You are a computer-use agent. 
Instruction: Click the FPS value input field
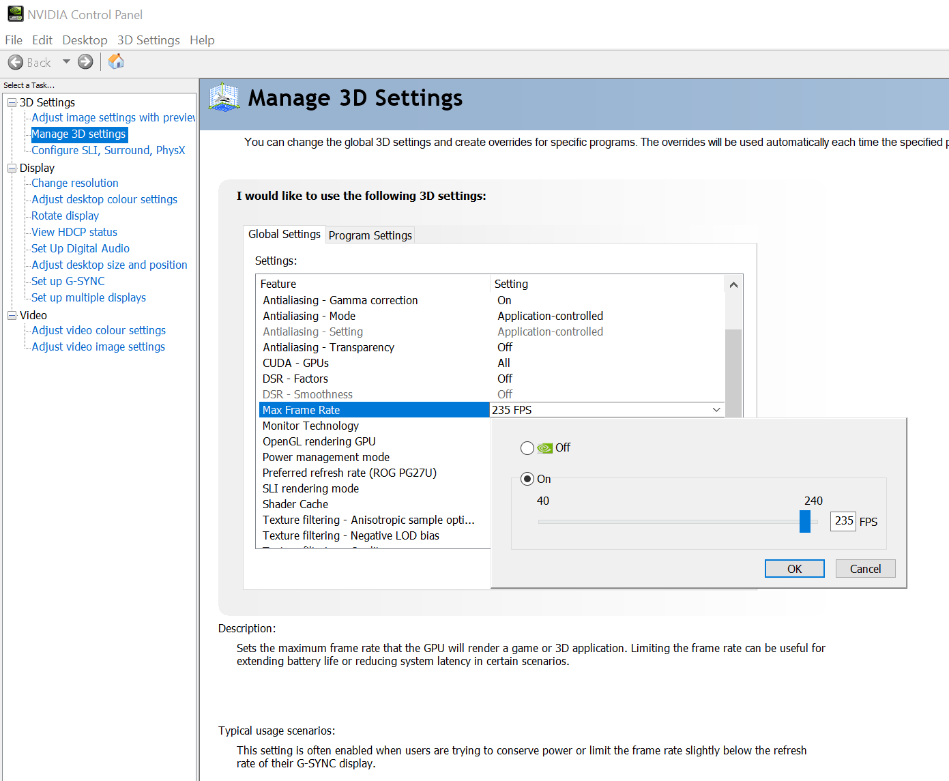(843, 521)
